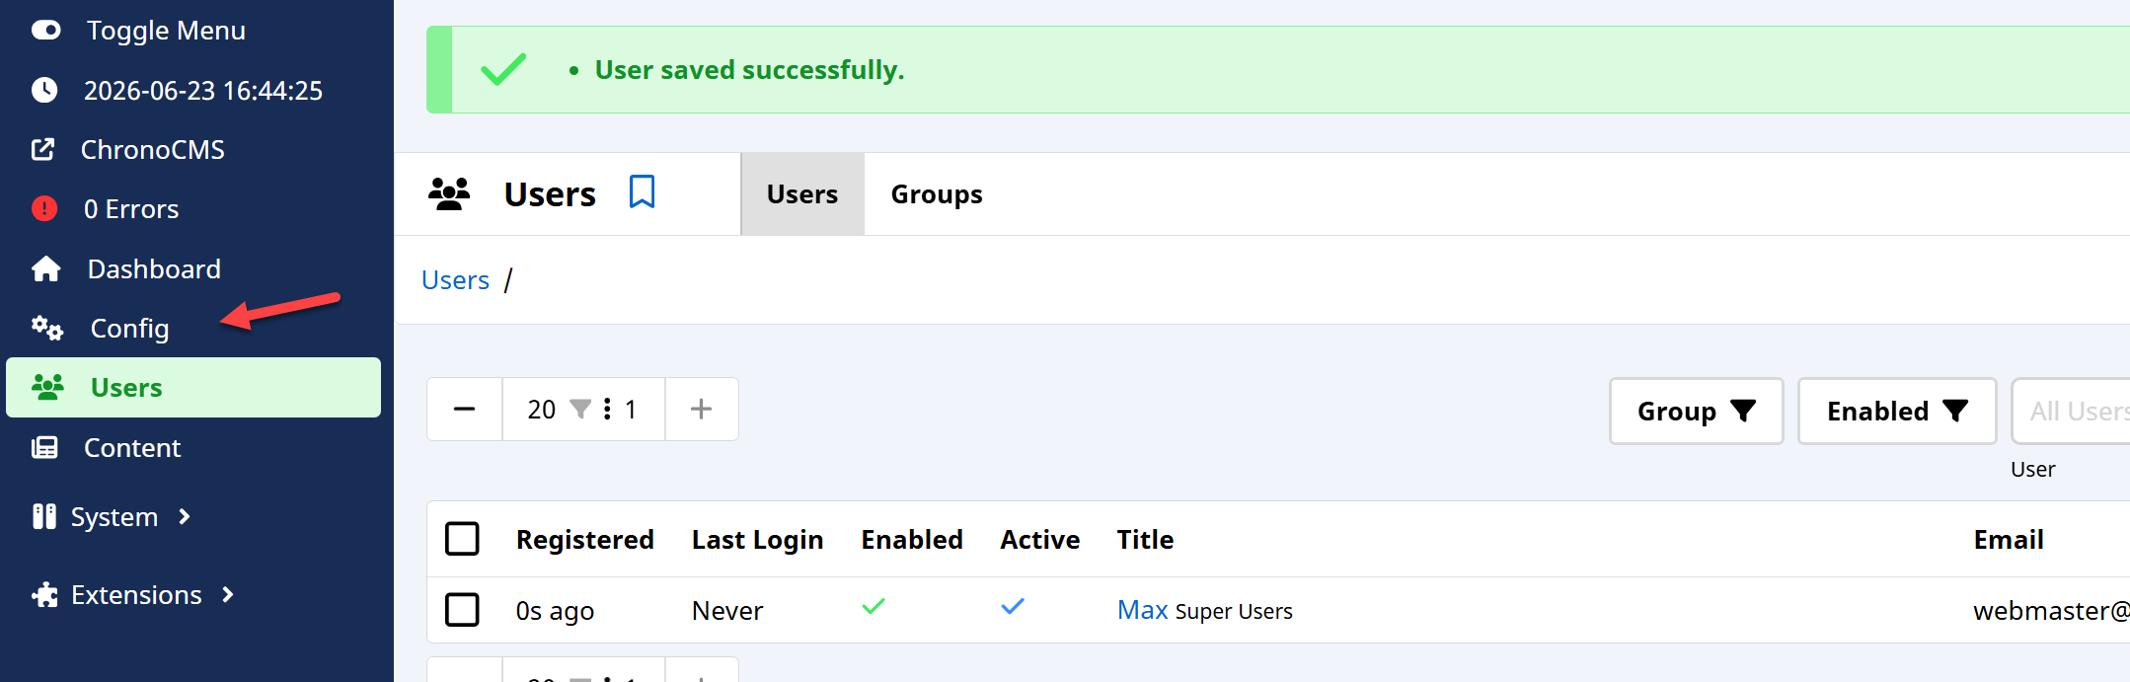Open Dashboard from the sidebar
Viewport: 2130px width, 682px height.
154,268
